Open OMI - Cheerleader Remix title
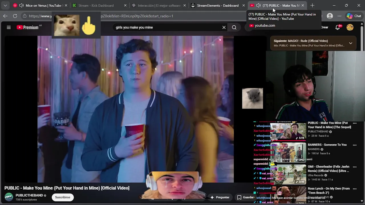365x205 pixels. pyautogui.click(x=328, y=169)
